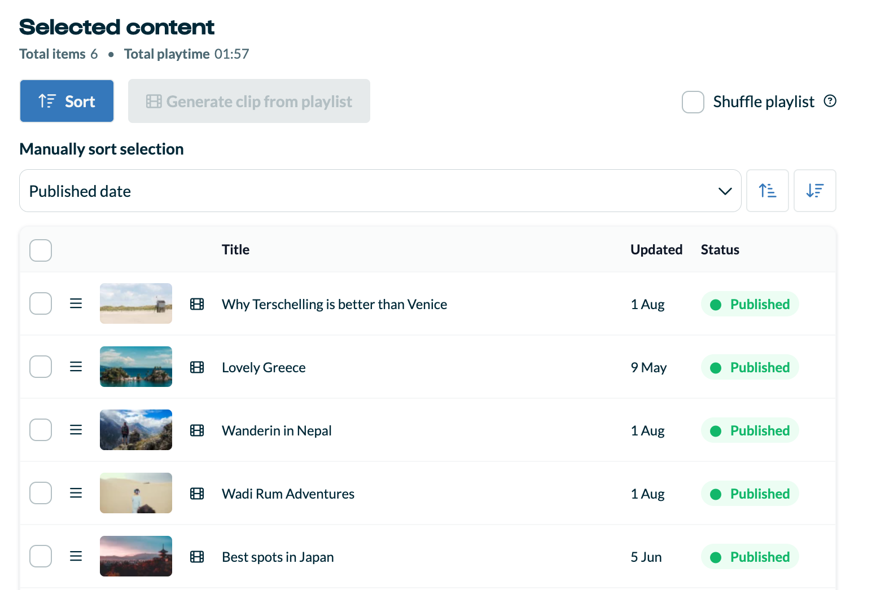Viewport: 885px width, 590px height.
Task: Grab the drag handle for Why Terschelling row
Action: point(76,303)
